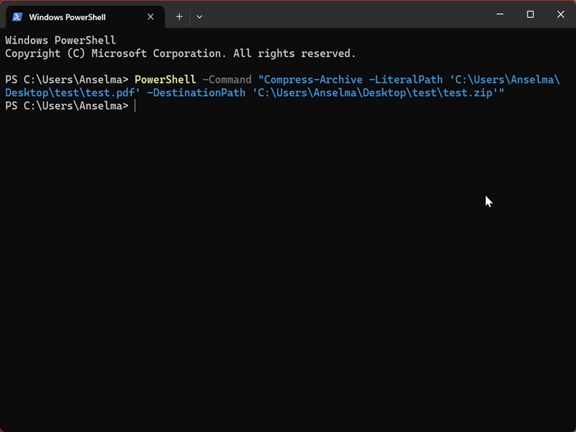Maximize the terminal window

530,14
